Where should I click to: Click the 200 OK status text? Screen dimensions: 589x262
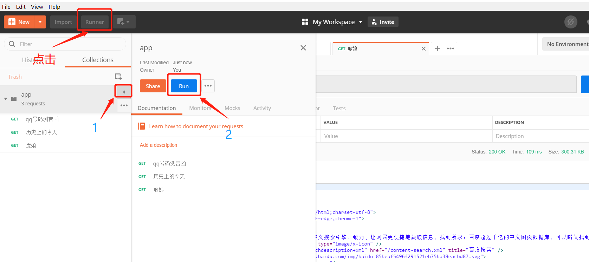tap(497, 152)
